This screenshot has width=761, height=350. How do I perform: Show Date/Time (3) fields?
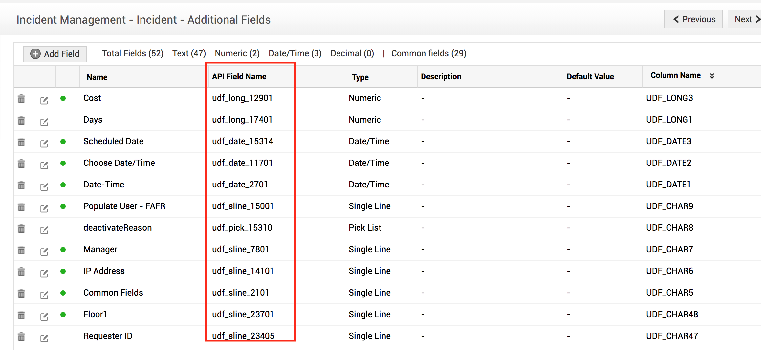295,53
